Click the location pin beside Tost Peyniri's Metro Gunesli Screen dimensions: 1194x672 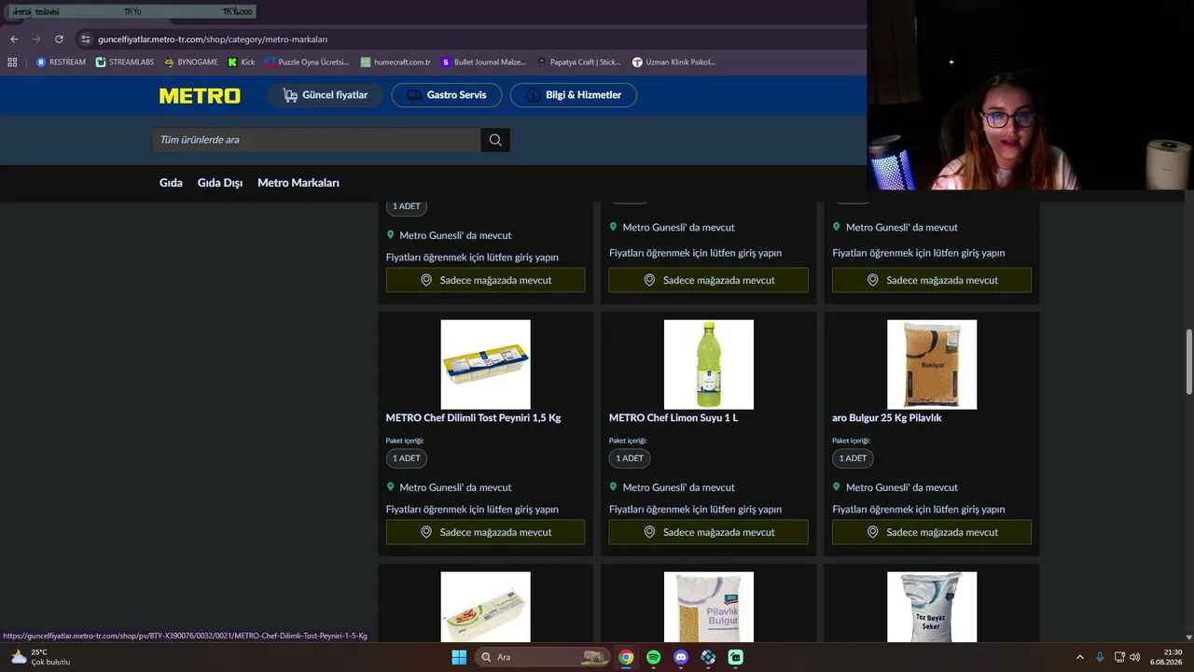coord(391,486)
